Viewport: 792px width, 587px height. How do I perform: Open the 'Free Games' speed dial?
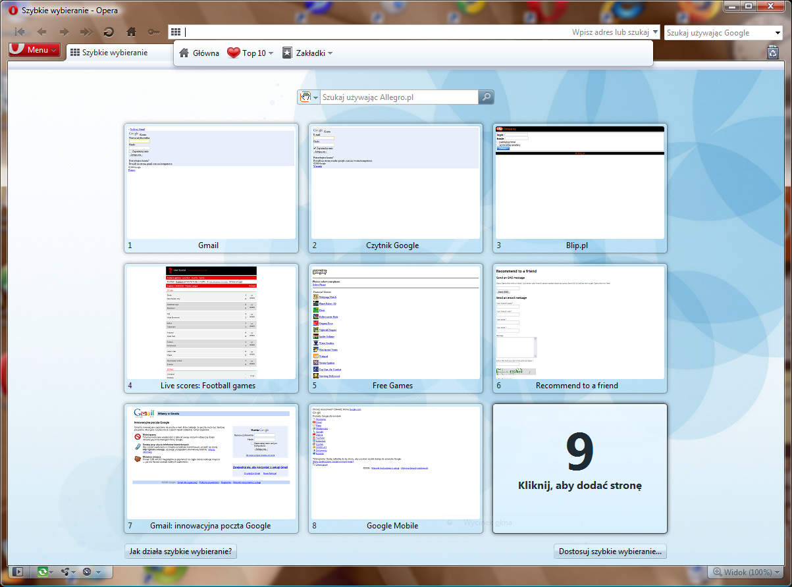tap(396, 328)
